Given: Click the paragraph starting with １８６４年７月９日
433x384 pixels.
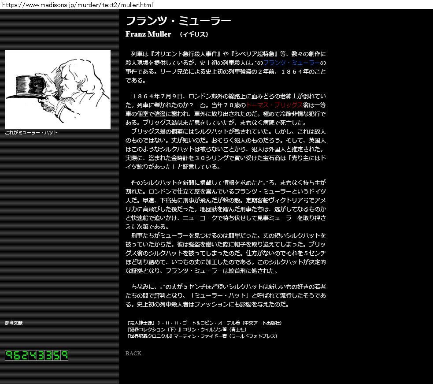Looking at the screenshot, I should (226, 109).
